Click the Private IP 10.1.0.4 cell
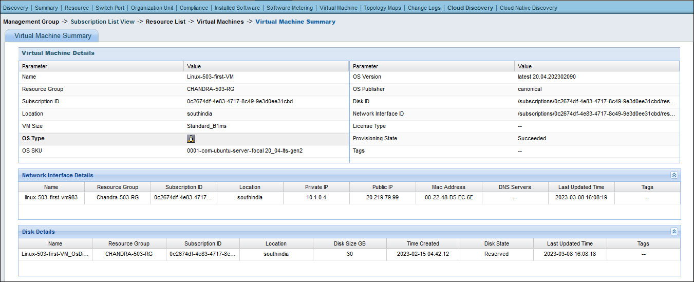694x282 pixels. coord(316,198)
